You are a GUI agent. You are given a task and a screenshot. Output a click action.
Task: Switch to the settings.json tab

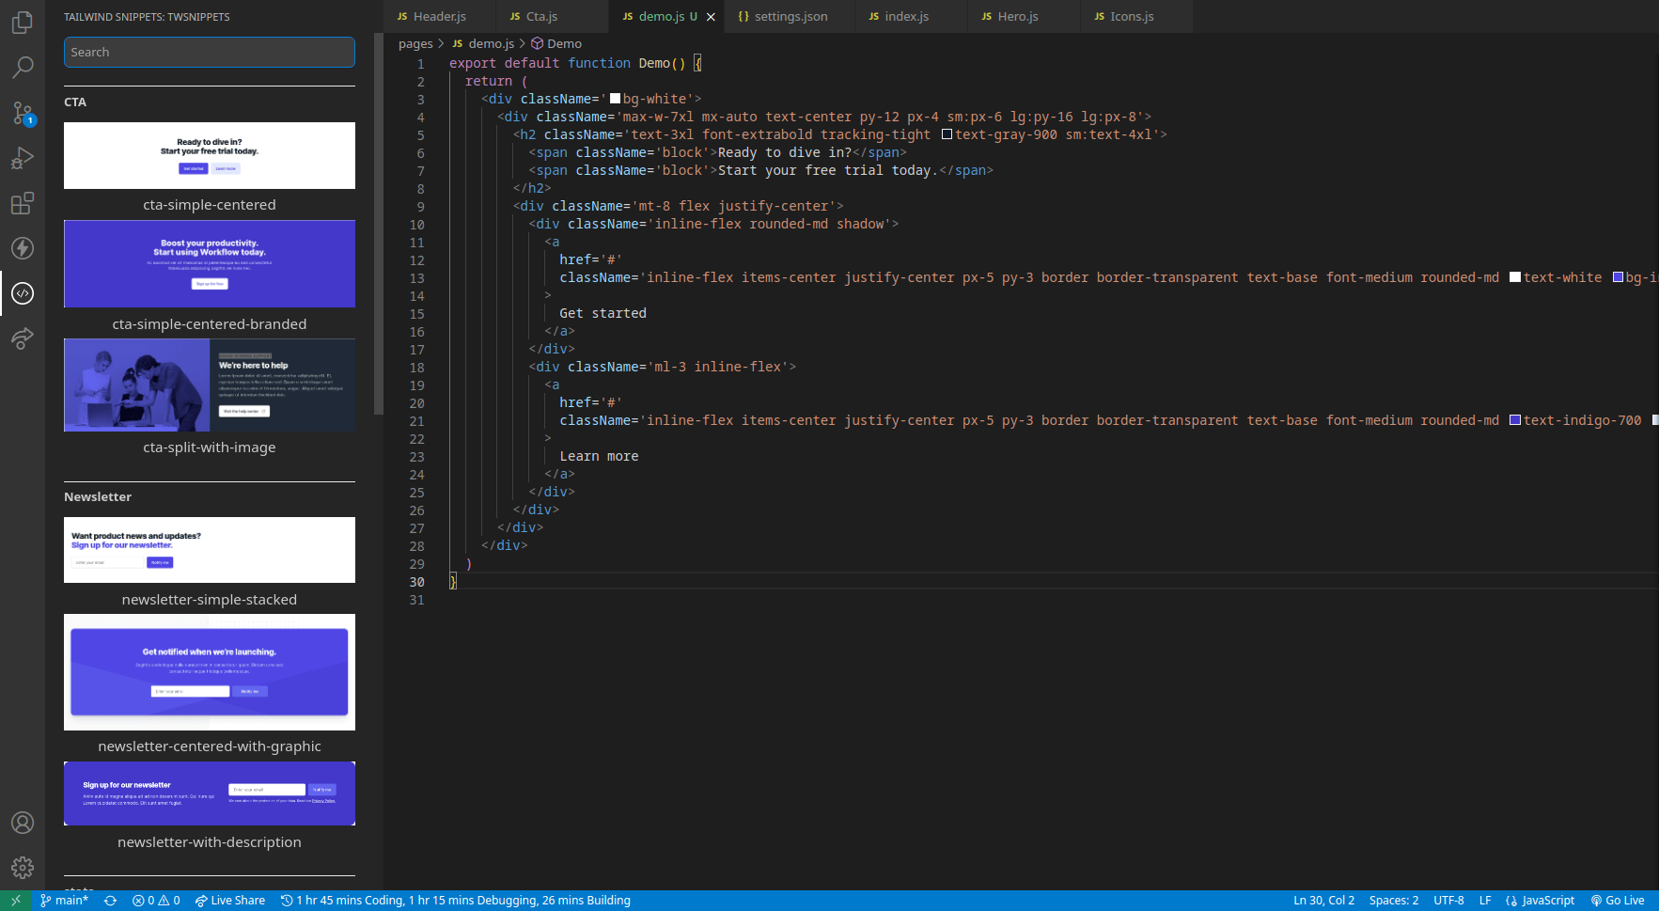pos(790,16)
